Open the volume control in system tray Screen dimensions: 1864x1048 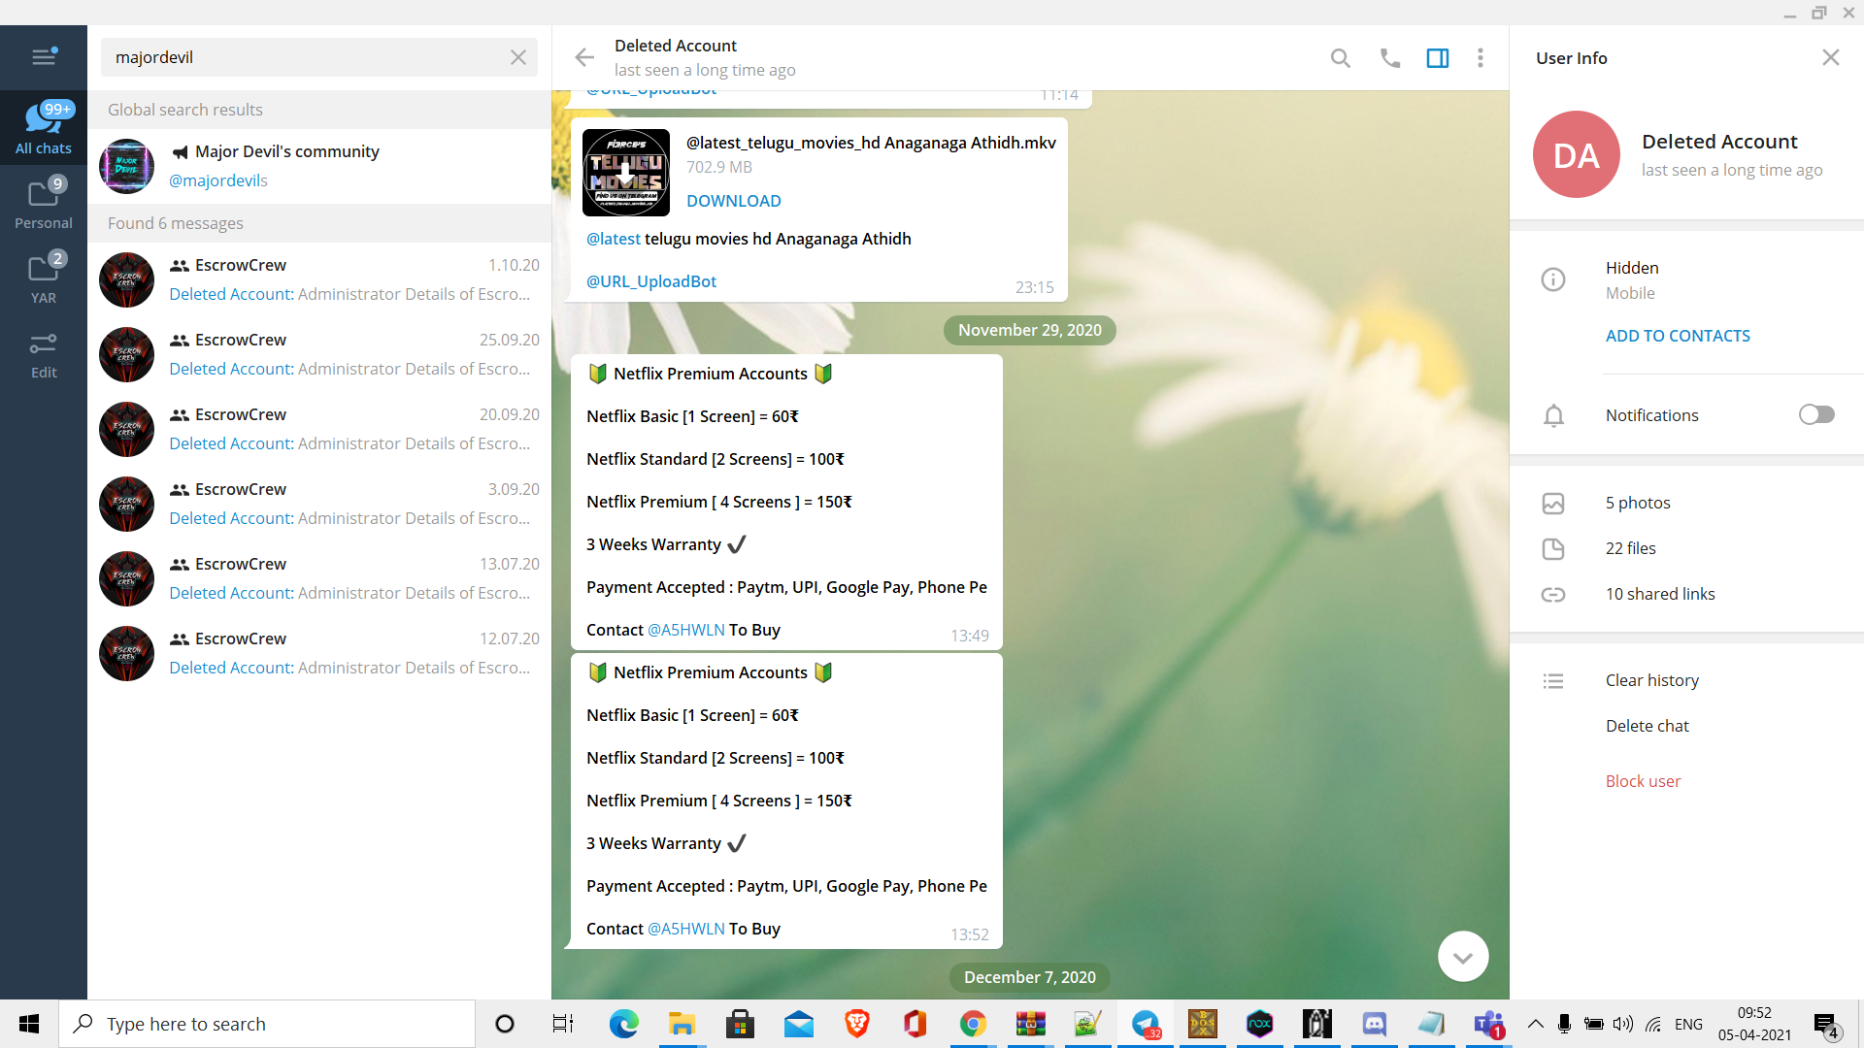(x=1623, y=1024)
